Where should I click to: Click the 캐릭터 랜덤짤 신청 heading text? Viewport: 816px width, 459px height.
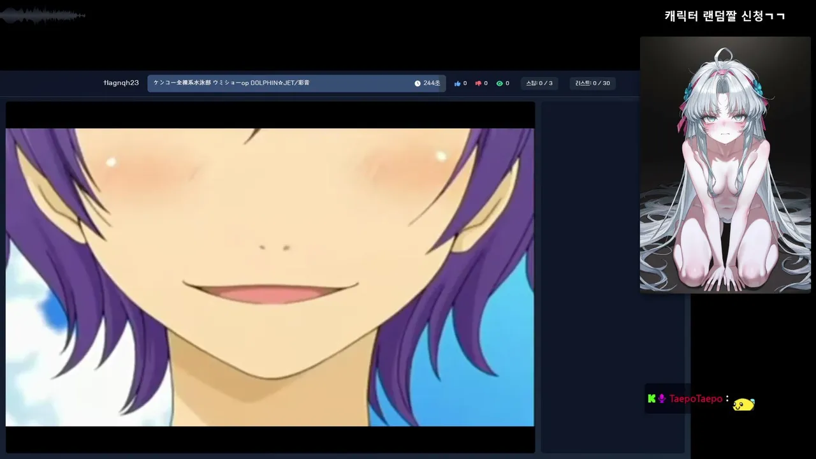pos(725,16)
